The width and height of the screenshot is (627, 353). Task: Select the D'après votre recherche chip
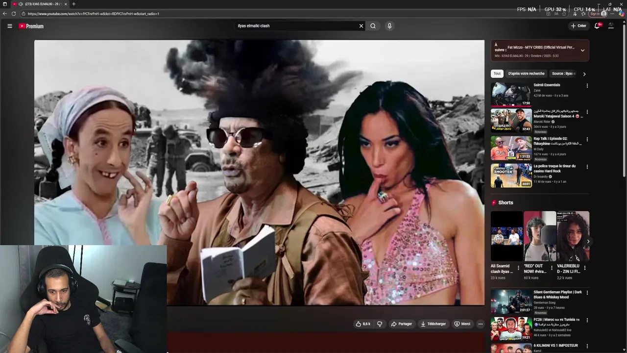click(526, 74)
